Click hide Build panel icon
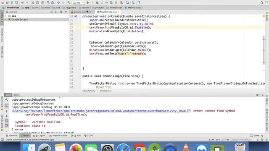Image resolution: width=269 pixels, height=151 pixels. tap(262, 95)
